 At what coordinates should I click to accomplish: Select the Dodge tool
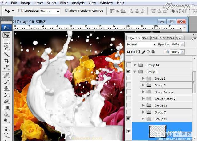tap(6, 120)
